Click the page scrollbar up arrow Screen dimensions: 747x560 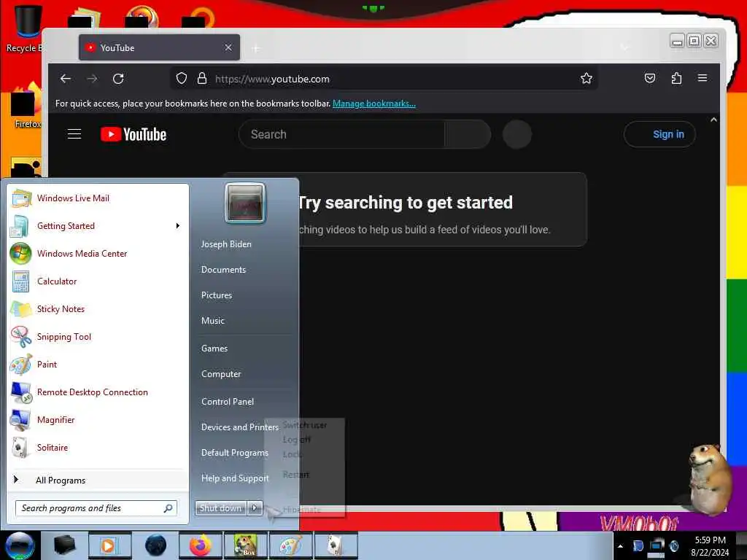713,120
